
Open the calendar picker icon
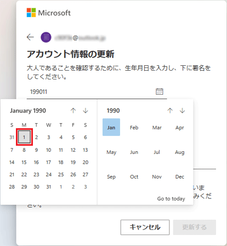[x=160, y=91]
